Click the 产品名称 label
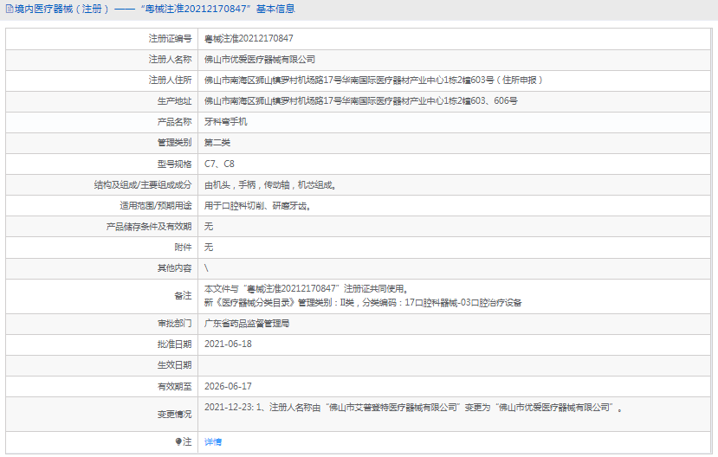This screenshot has width=718, height=457. [x=174, y=122]
